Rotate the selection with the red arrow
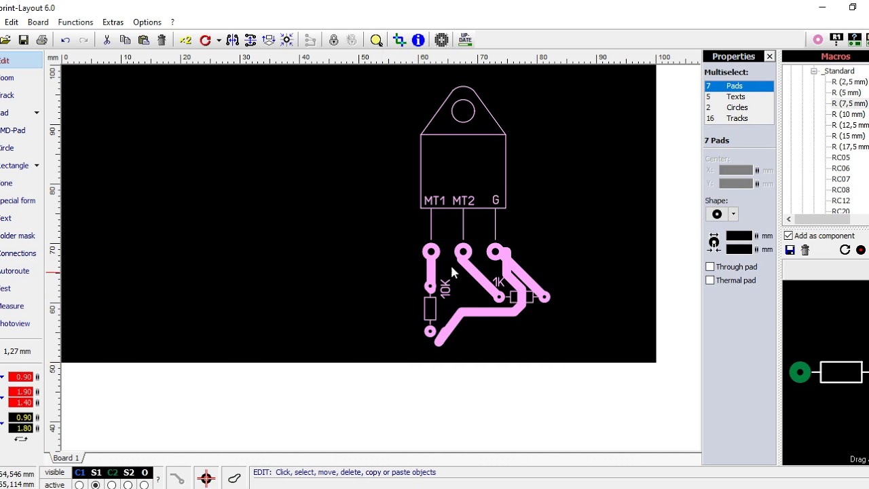The height and width of the screenshot is (489, 869). click(205, 40)
